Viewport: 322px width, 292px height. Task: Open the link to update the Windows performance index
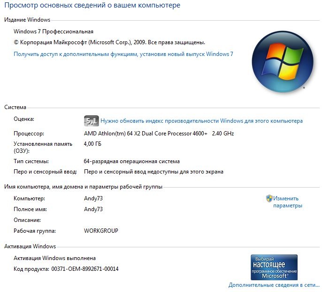click(x=201, y=121)
